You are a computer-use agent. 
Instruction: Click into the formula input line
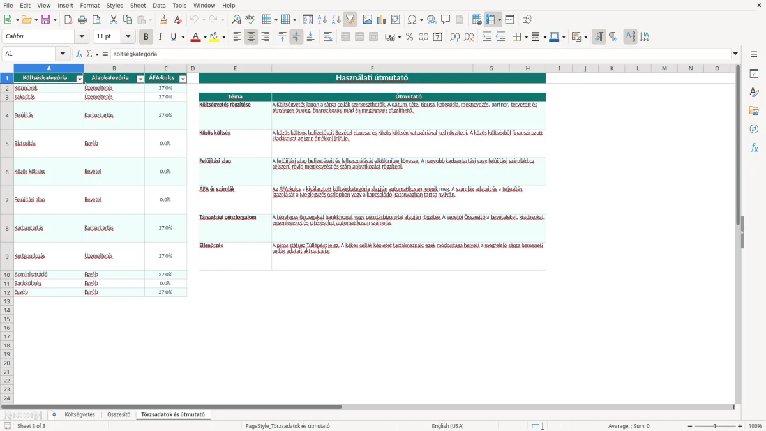tap(420, 54)
